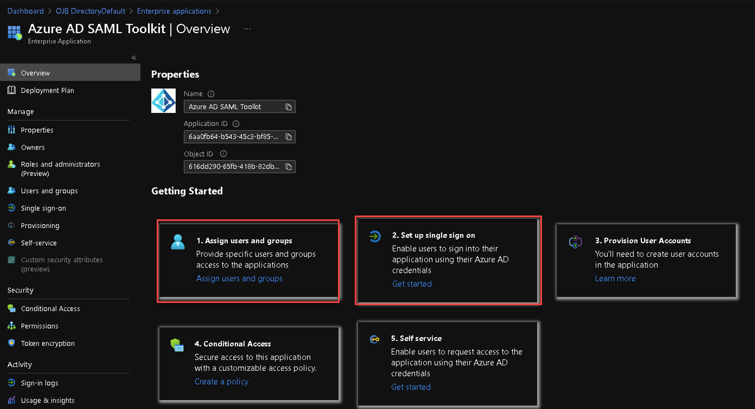Click the '3. Provision User Accounts' card title
The height and width of the screenshot is (409, 755).
point(643,241)
